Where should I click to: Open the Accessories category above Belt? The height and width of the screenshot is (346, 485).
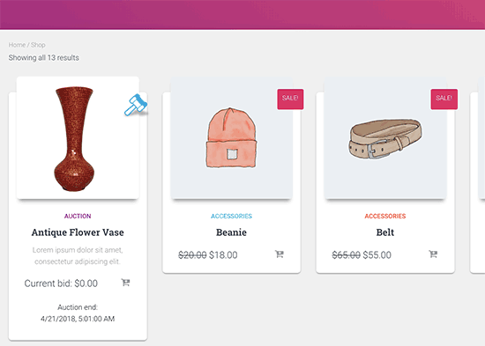tap(385, 217)
